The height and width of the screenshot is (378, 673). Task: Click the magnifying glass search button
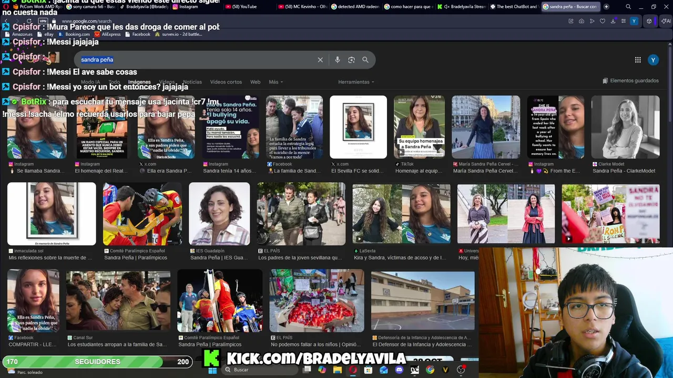click(365, 60)
